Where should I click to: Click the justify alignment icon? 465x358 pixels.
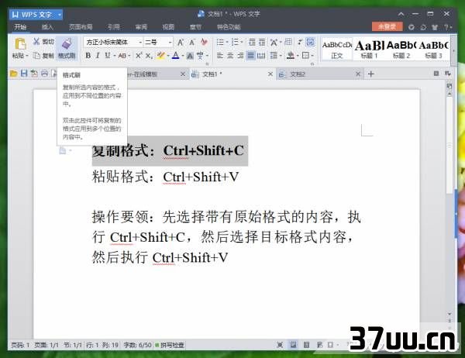coord(251,56)
